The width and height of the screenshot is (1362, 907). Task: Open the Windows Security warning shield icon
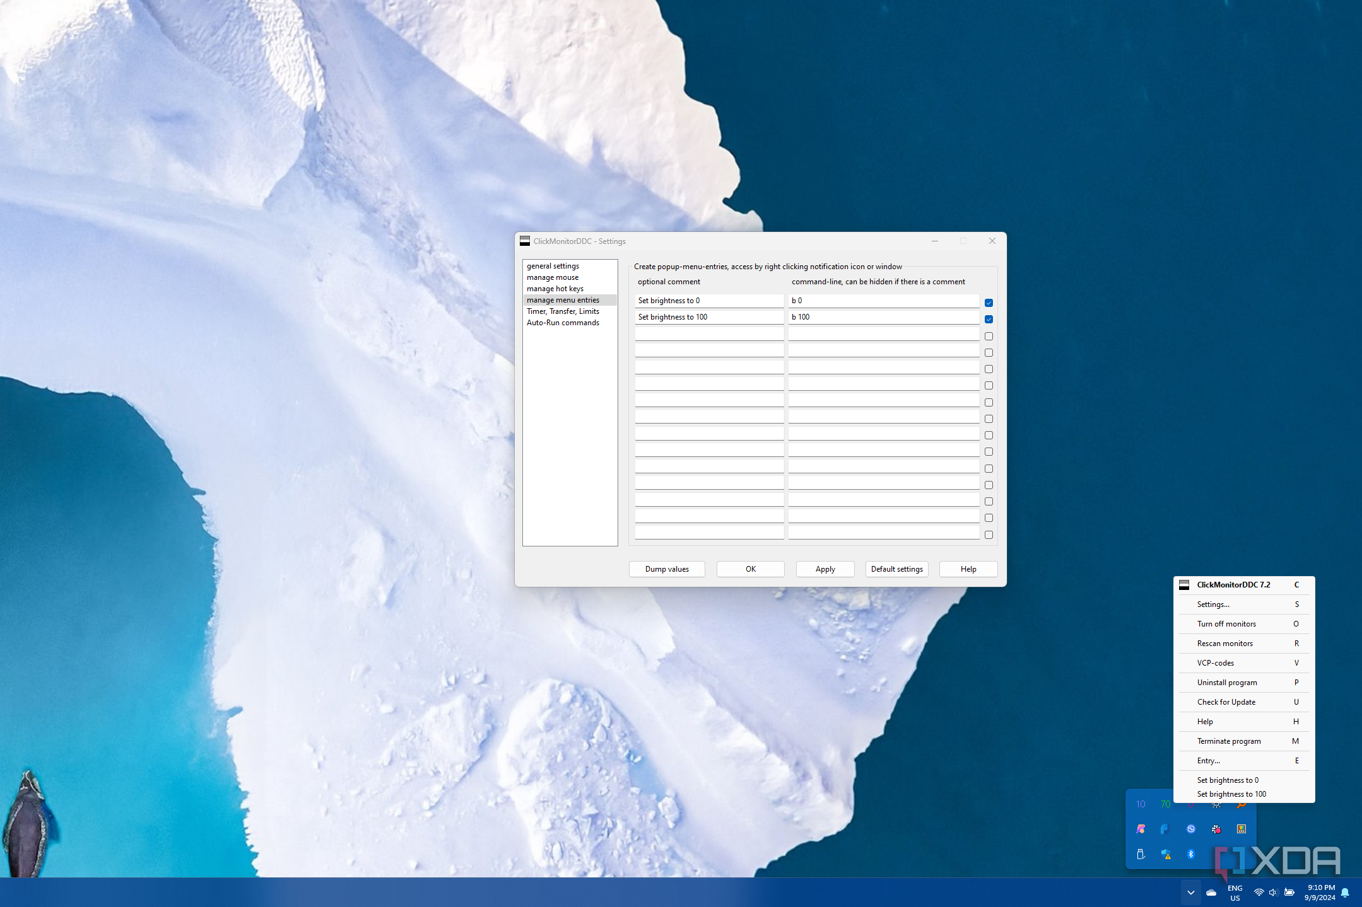pos(1166,855)
